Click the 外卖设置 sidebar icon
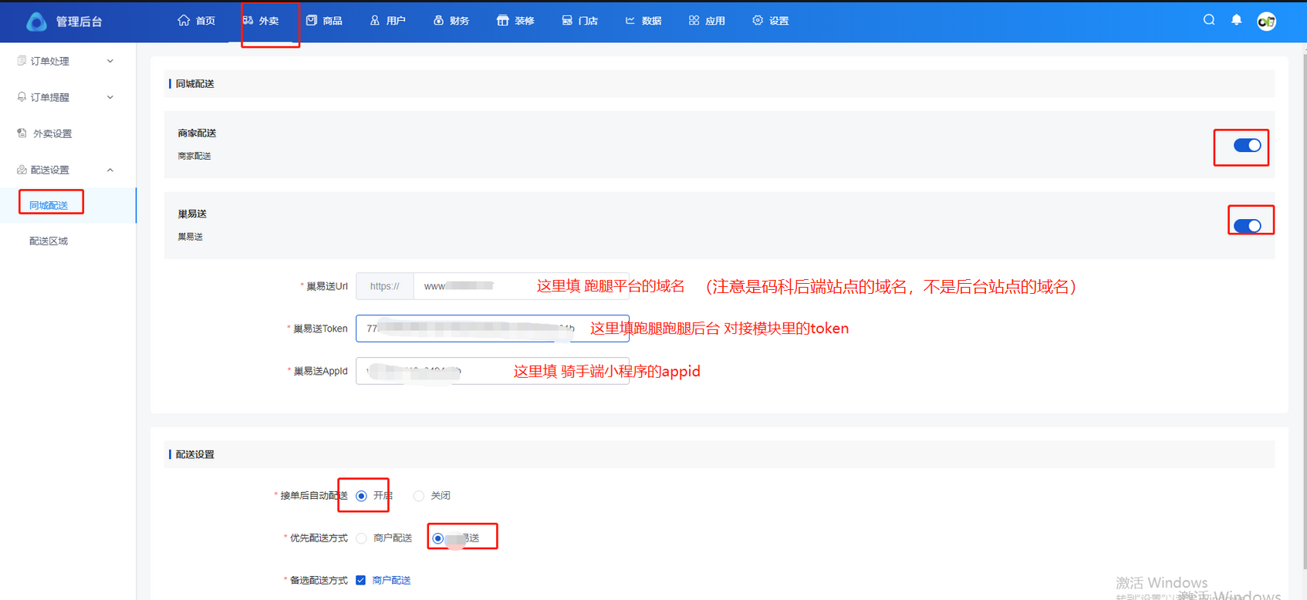The image size is (1307, 600). tap(22, 133)
